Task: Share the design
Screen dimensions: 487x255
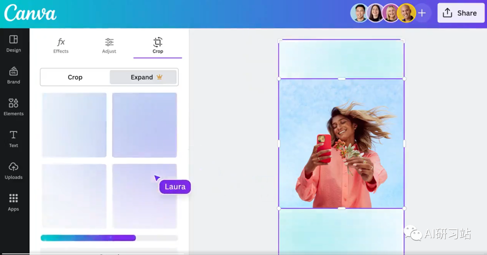Action: click(x=461, y=13)
